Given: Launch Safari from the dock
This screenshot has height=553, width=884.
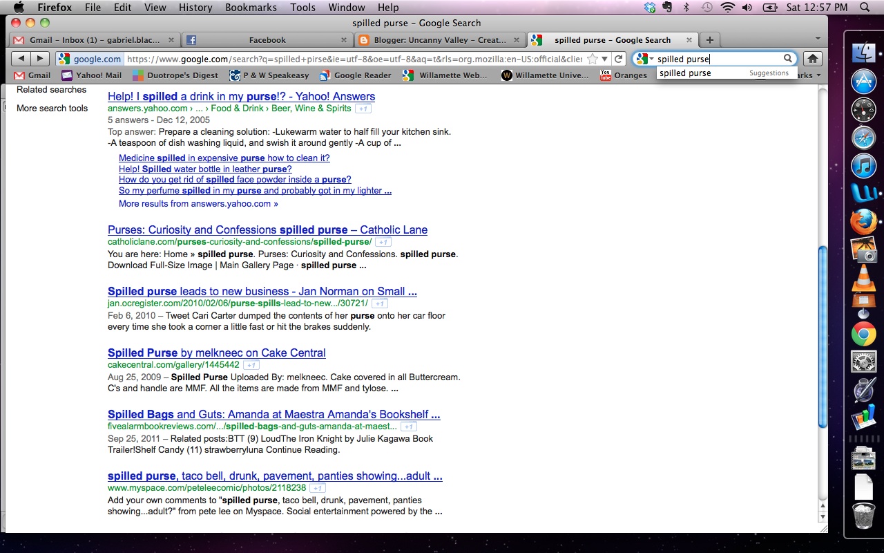Looking at the screenshot, I should tap(863, 138).
